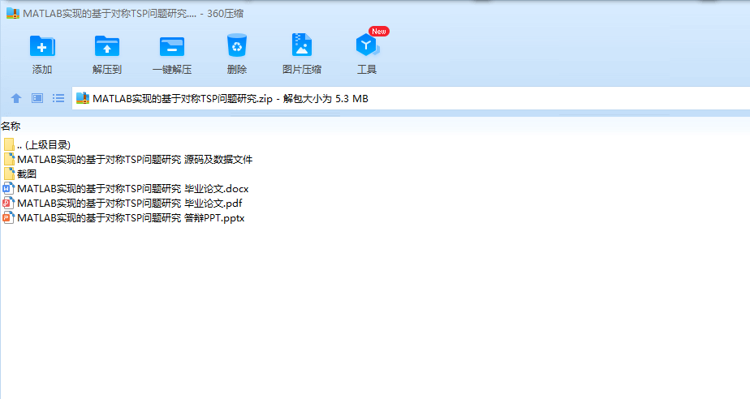Switch to large icon view mode
The height and width of the screenshot is (399, 750).
(x=37, y=98)
